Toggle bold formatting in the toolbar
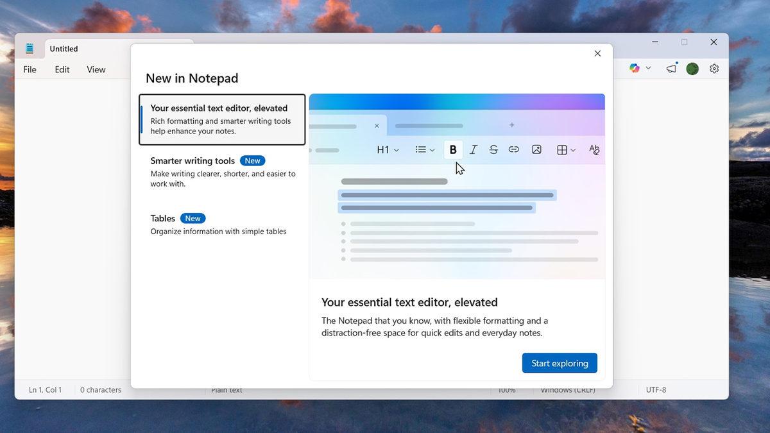The height and width of the screenshot is (433, 770). click(x=453, y=149)
